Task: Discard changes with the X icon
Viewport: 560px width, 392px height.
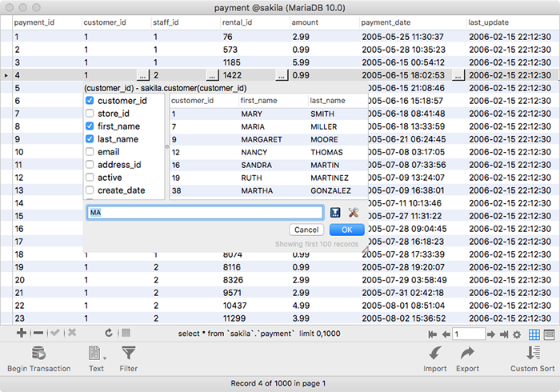Action: 72,333
